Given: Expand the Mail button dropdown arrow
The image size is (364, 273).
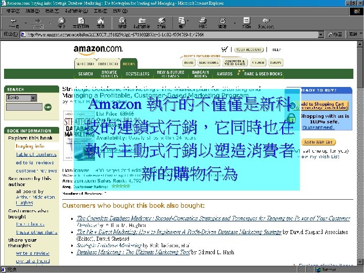Looking at the screenshot, I should click(188, 21).
